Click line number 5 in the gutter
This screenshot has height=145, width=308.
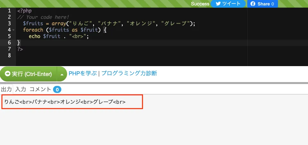(x=10, y=36)
